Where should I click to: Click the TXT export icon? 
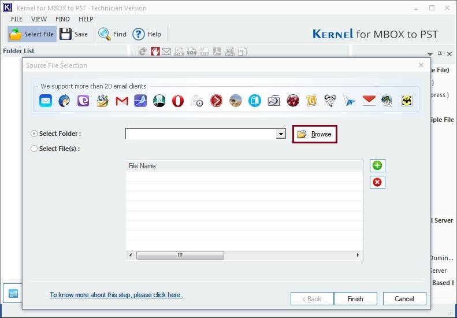[x=191, y=51]
